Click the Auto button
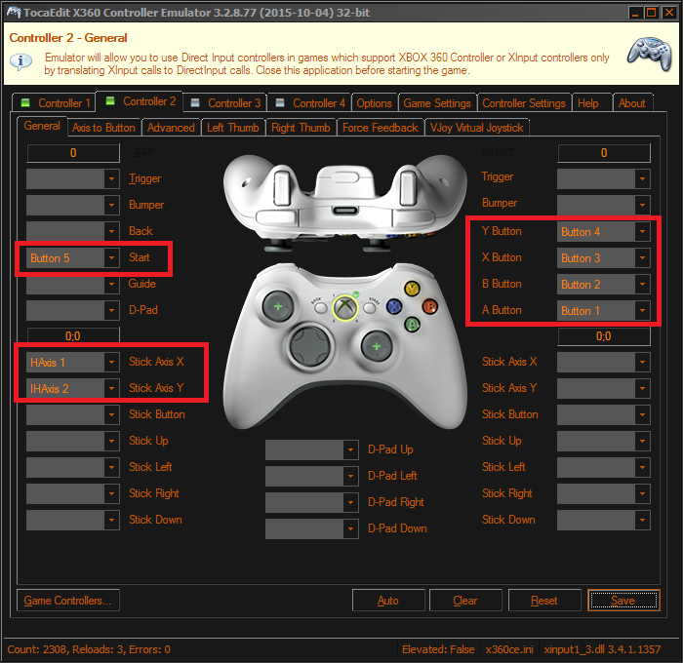Screen dimensions: 683x663 click(388, 601)
